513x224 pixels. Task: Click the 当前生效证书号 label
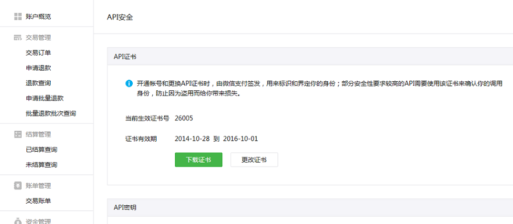147,118
